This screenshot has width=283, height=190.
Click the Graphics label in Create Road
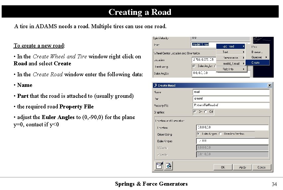pyautogui.click(x=159, y=112)
